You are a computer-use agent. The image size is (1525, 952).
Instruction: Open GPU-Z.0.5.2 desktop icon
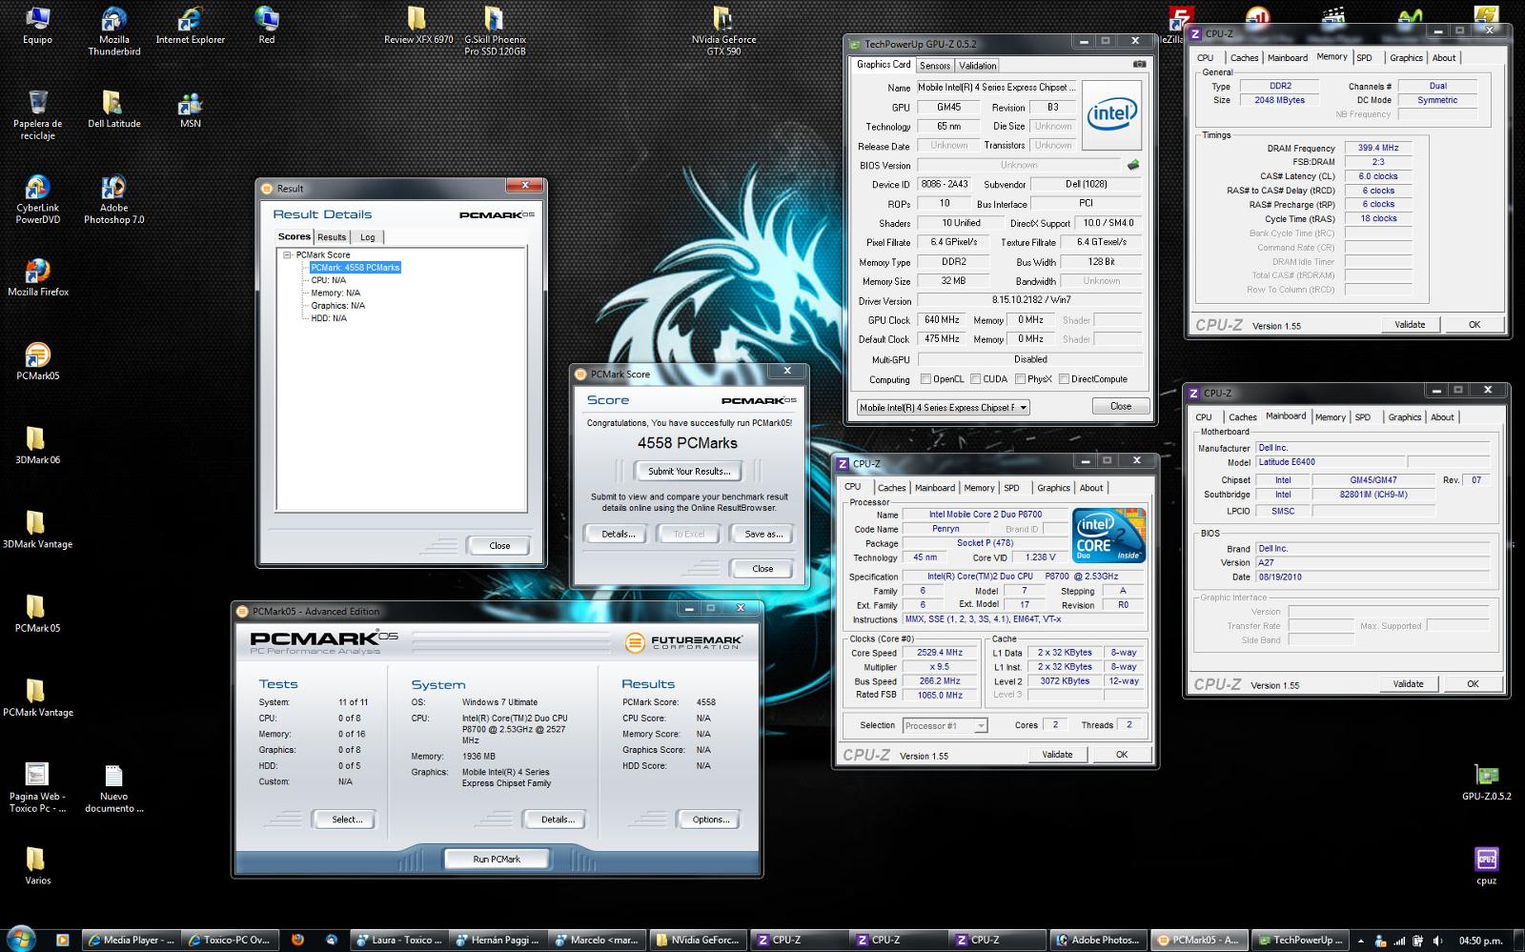(1486, 780)
